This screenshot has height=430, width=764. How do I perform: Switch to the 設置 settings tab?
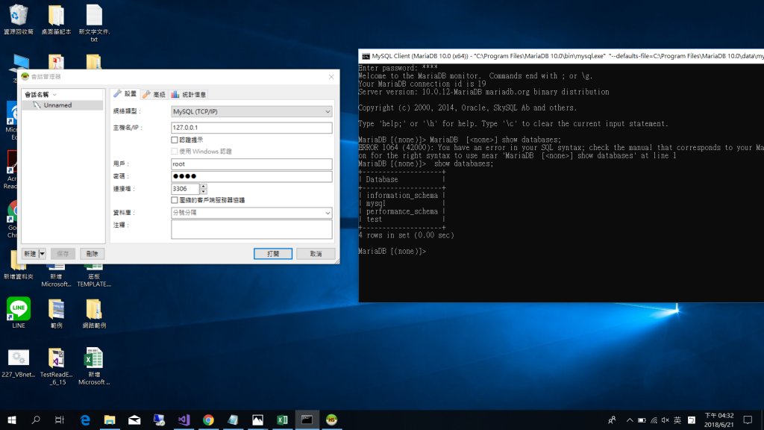(x=125, y=94)
